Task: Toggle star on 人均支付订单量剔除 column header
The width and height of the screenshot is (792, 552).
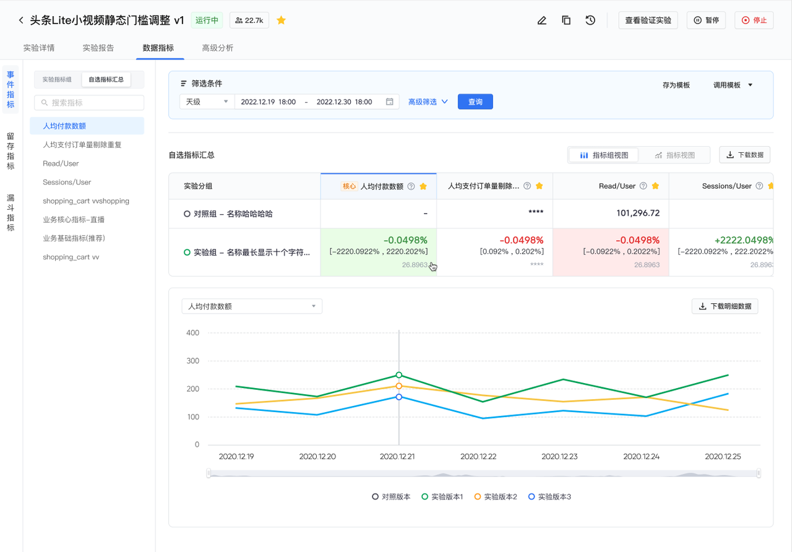Action: tap(540, 186)
